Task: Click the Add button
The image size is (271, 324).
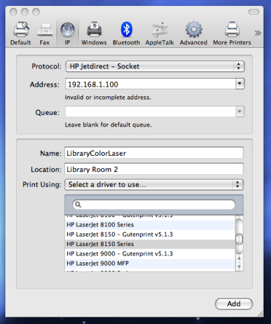Action: point(234,304)
